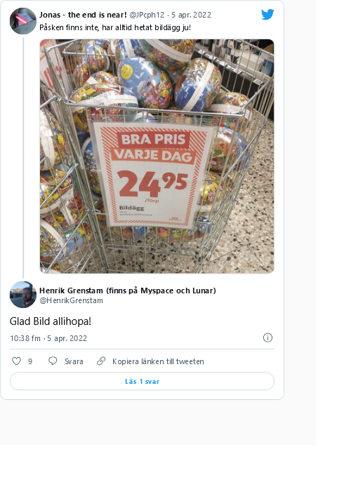Image resolution: width=351 pixels, height=494 pixels.
Task: Open the Henrik Grenstam display name
Action: pos(128,291)
